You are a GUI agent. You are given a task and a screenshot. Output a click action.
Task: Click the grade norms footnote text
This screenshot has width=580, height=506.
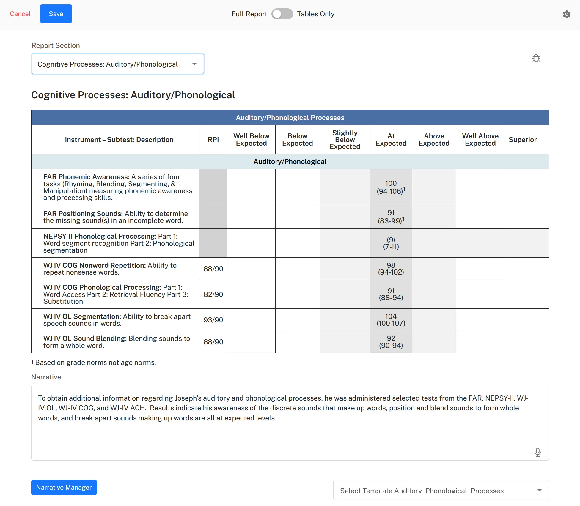pyautogui.click(x=94, y=362)
